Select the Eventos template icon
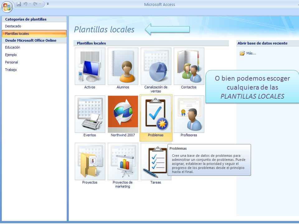 pos(90,114)
